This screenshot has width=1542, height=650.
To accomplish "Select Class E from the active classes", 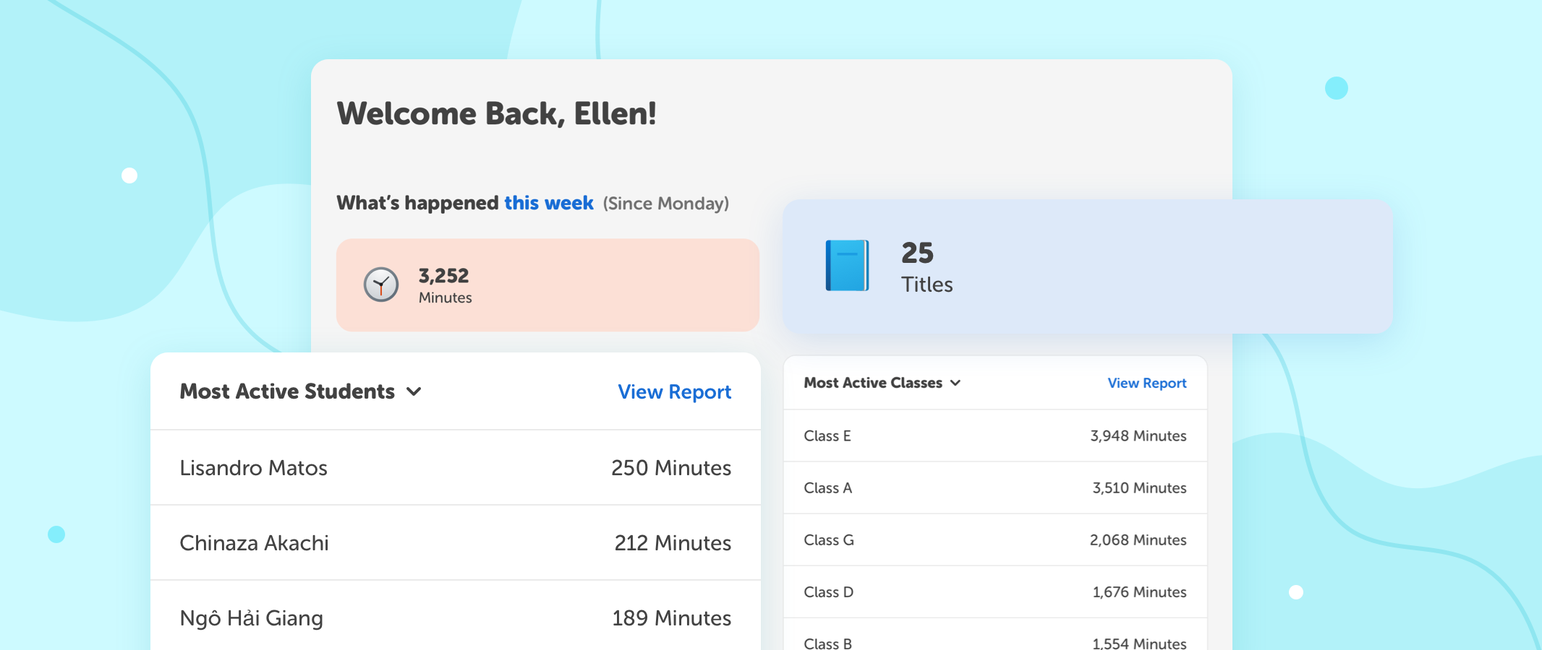I will click(827, 436).
